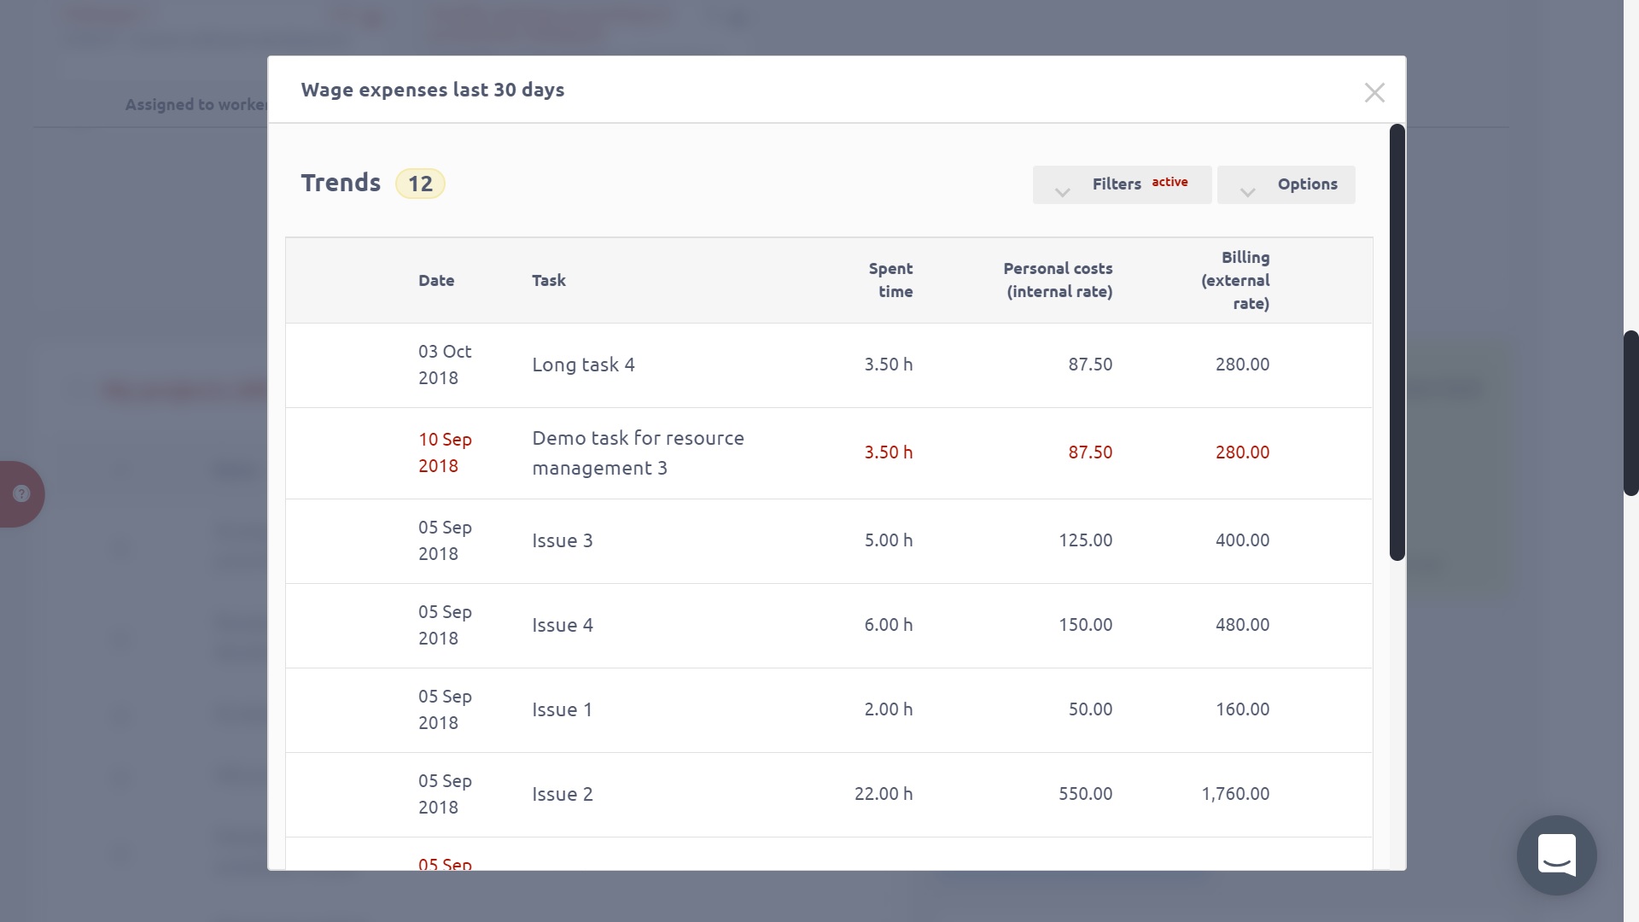Click the page's main vertical scrollbar
This screenshot has height=922, width=1639.
(x=1630, y=412)
